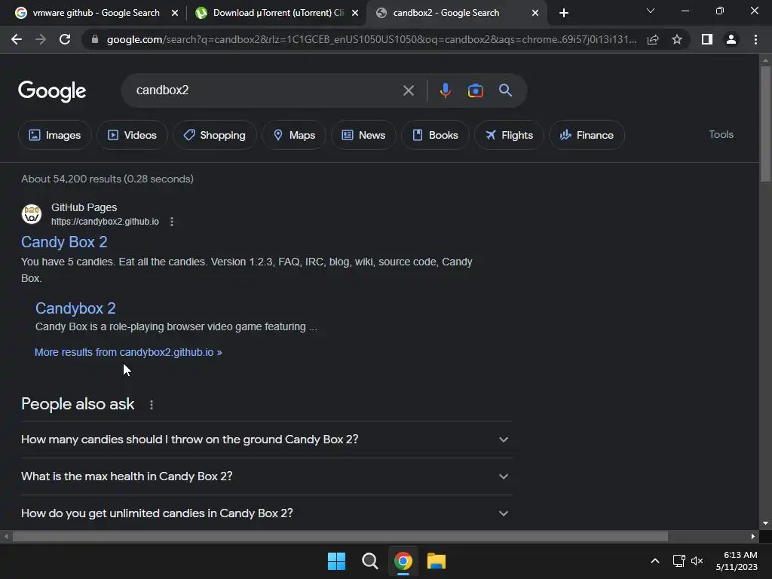772x579 pixels.
Task: Open More results from candybox2.github.io
Action: [x=128, y=352]
